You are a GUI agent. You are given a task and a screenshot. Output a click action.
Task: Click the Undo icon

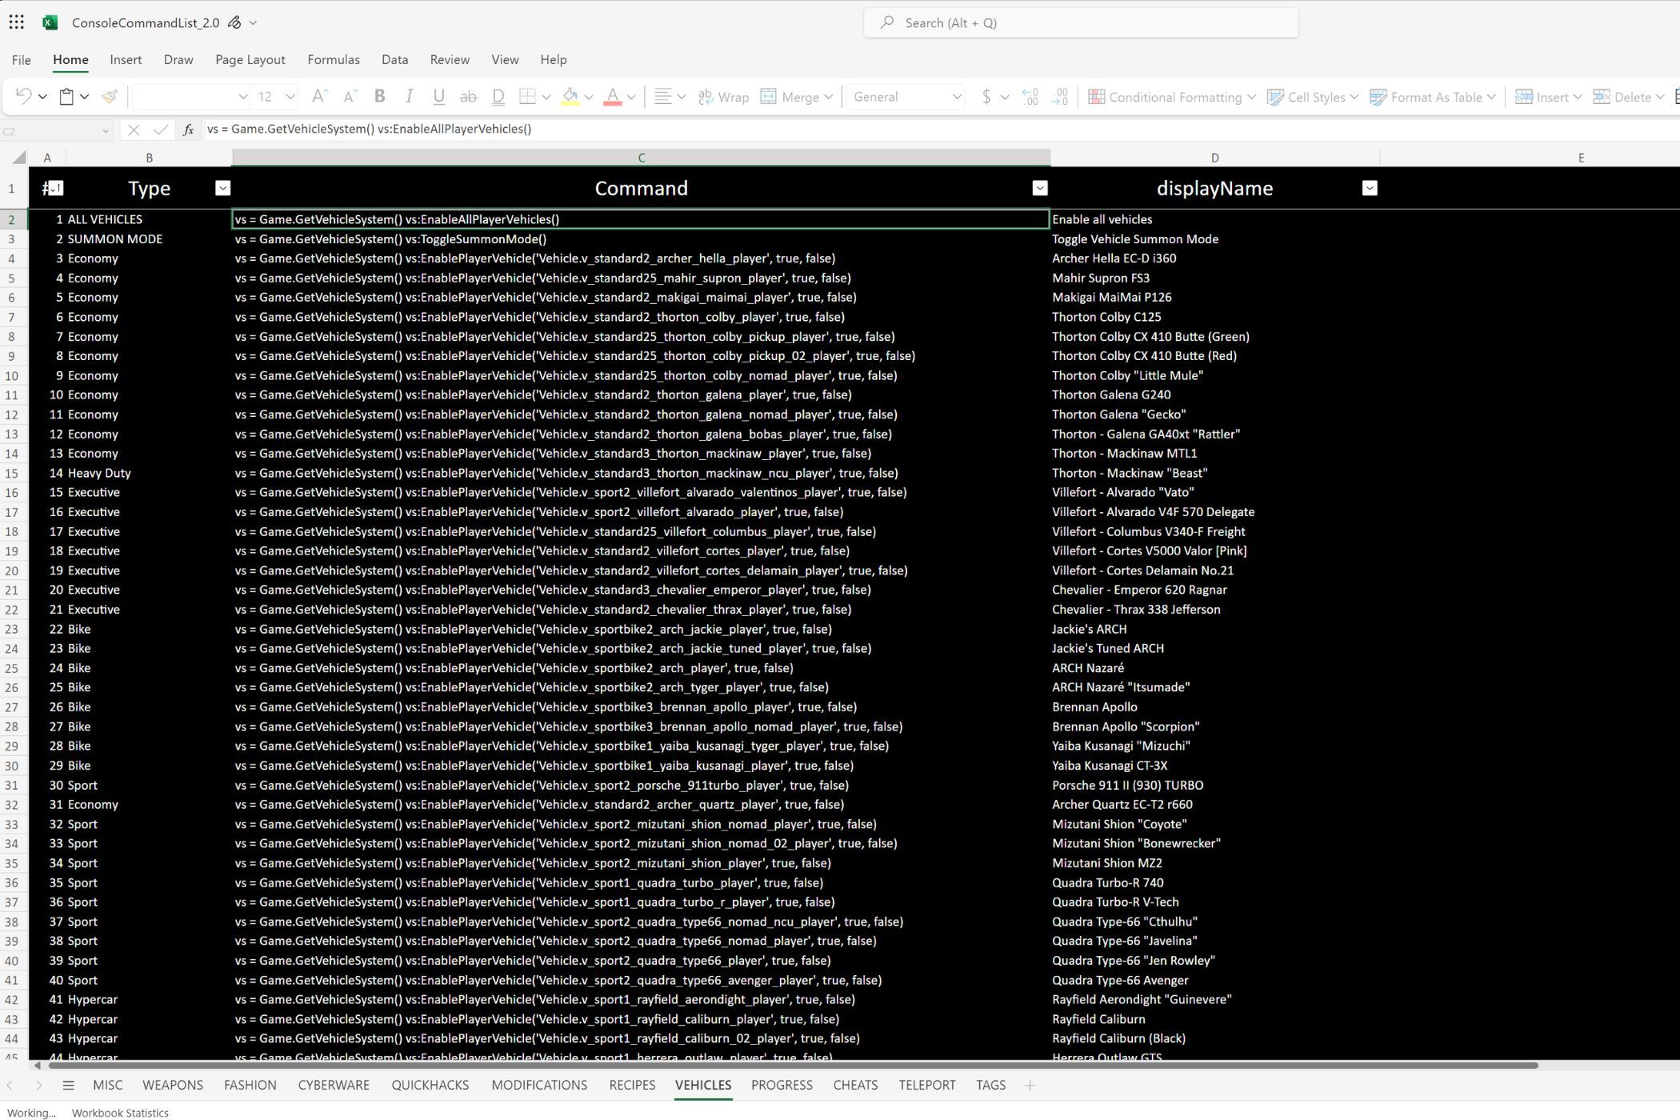pyautogui.click(x=23, y=97)
